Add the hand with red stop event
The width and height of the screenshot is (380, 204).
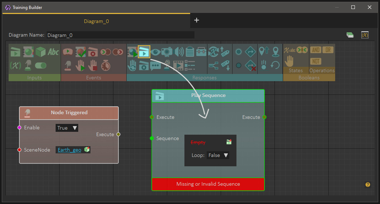pyautogui.click(x=93, y=65)
